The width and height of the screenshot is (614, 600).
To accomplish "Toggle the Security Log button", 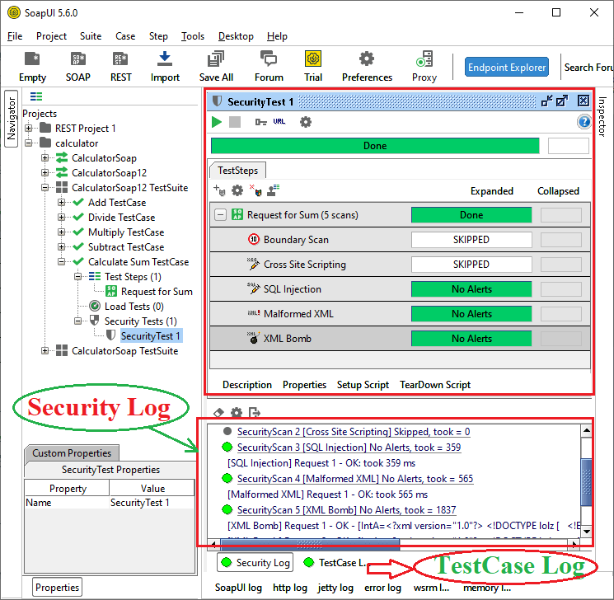I will pos(255,563).
